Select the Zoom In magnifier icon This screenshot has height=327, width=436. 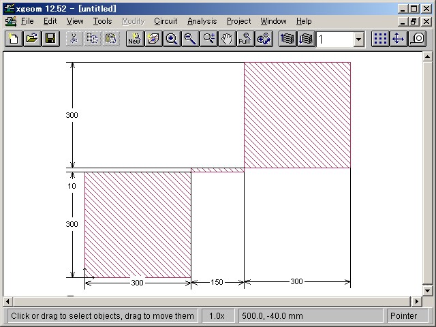pyautogui.click(x=172, y=39)
